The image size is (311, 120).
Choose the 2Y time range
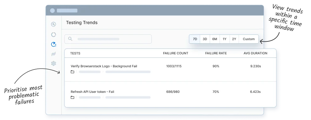click(234, 39)
